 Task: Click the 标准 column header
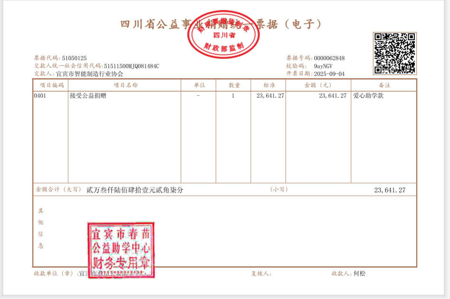(x=269, y=85)
